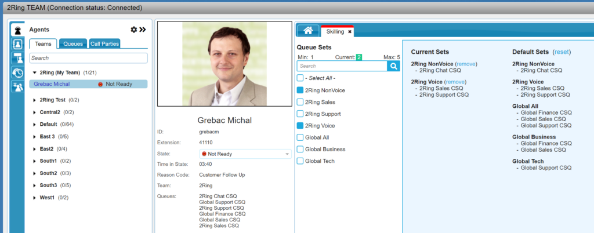594x233 pixels.
Task: Go to the Home tab icon
Action: tap(308, 31)
